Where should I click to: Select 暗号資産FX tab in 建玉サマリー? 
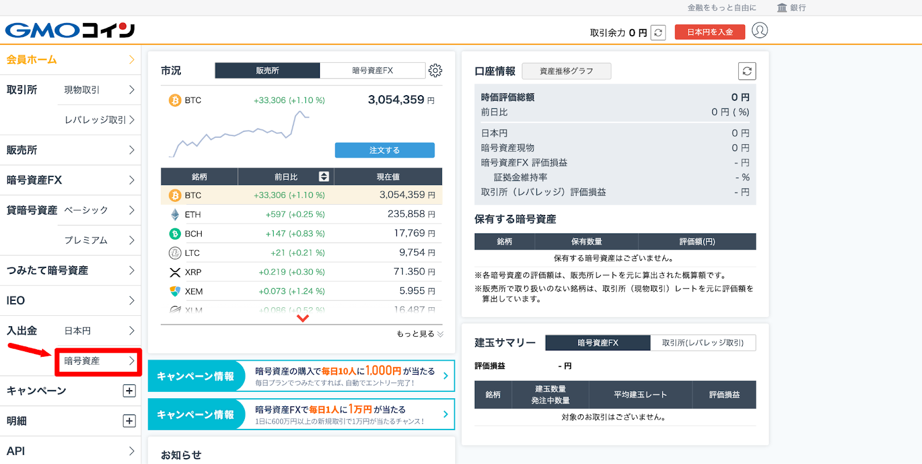click(598, 342)
